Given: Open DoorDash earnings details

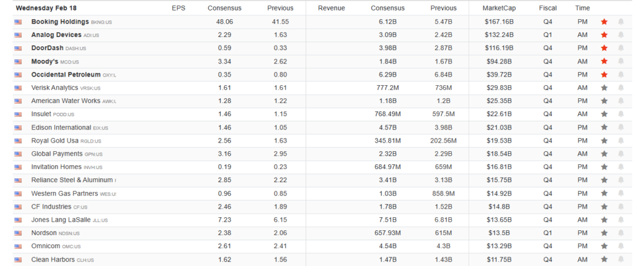Looking at the screenshot, I should 47,48.
